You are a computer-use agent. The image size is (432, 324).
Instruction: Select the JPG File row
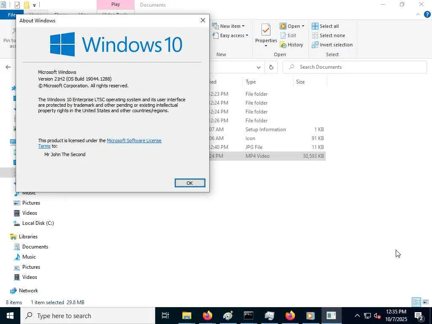(x=267, y=147)
